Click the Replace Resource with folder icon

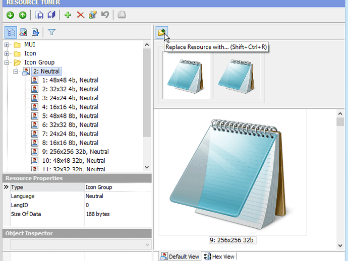click(x=161, y=32)
